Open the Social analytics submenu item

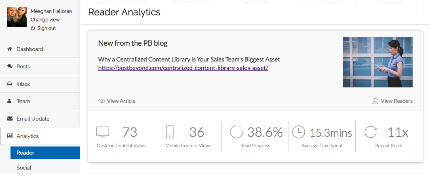(x=24, y=168)
